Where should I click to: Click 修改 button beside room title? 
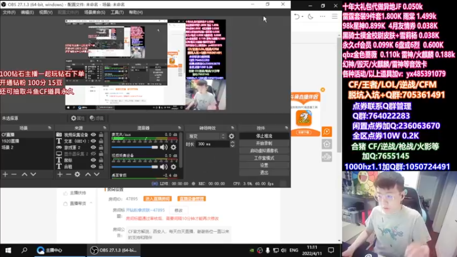[178, 210]
